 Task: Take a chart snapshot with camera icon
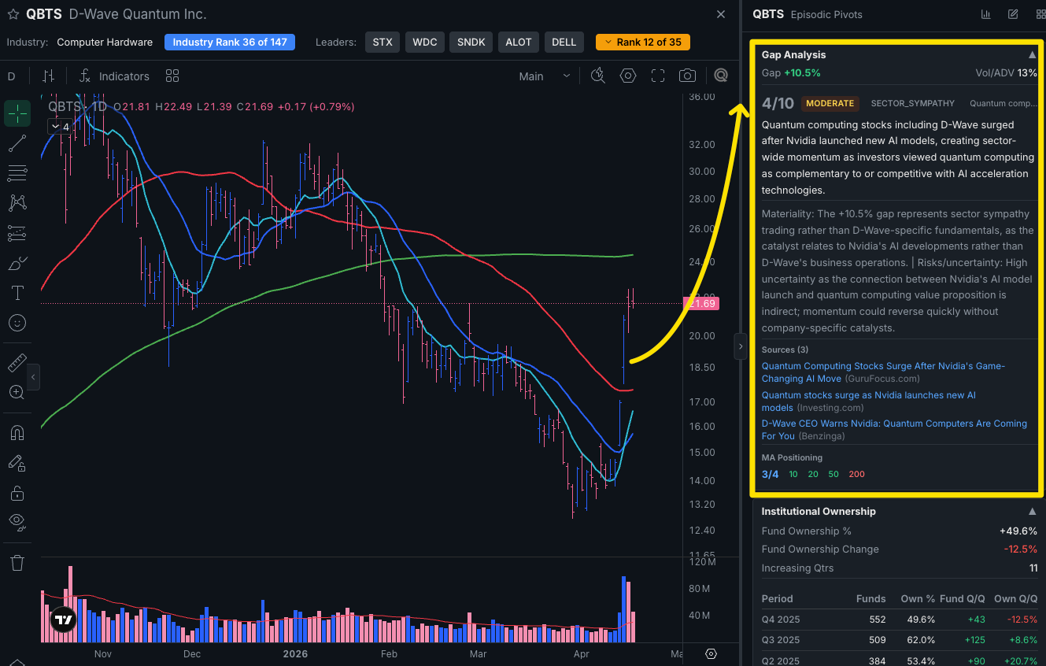pyautogui.click(x=687, y=76)
